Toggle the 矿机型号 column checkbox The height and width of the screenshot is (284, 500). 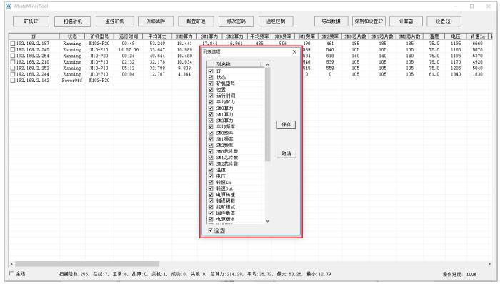[211, 83]
